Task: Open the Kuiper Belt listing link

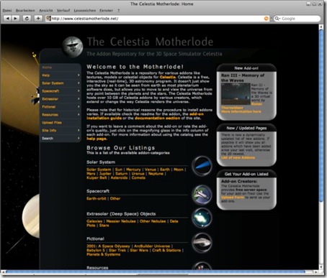Action: click(x=97, y=177)
